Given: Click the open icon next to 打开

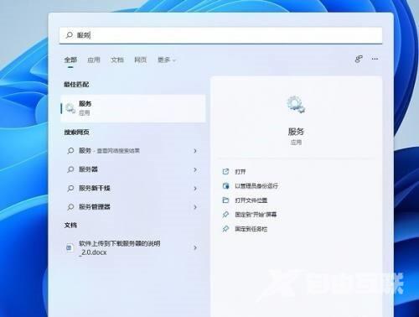Looking at the screenshot, I should click(x=225, y=171).
